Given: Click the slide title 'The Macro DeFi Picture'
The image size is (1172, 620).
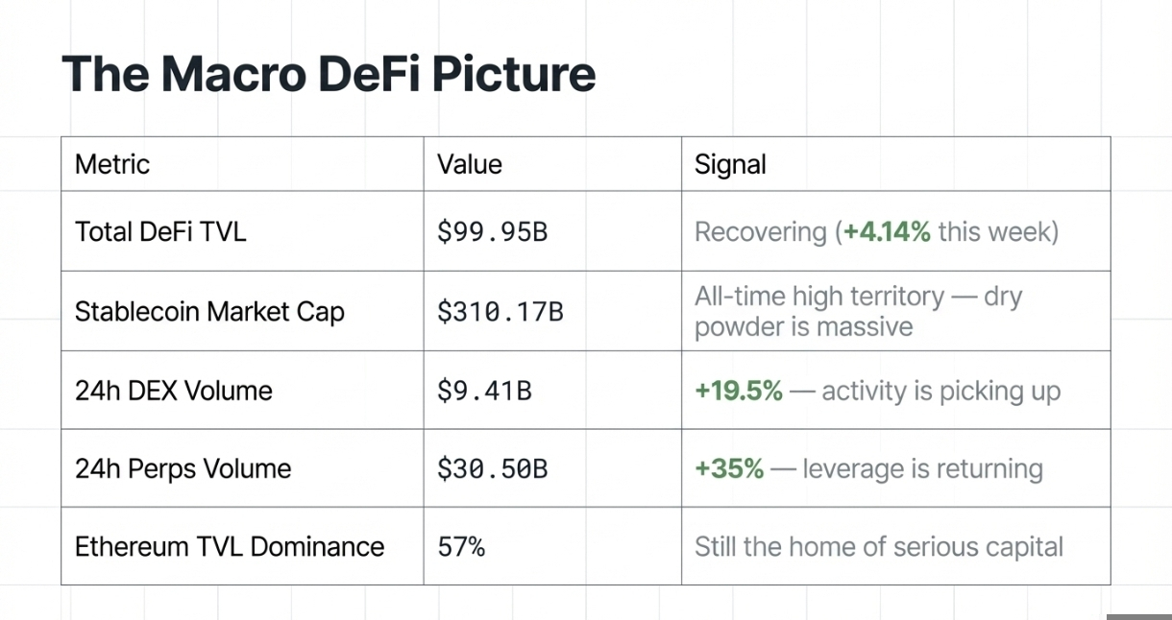Looking at the screenshot, I should point(329,74).
